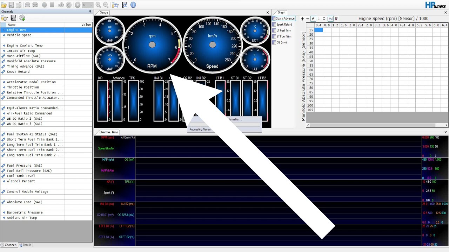The width and height of the screenshot is (449, 252).
Task: Save the channel config with gear-floppy icon
Action: click(x=13, y=18)
